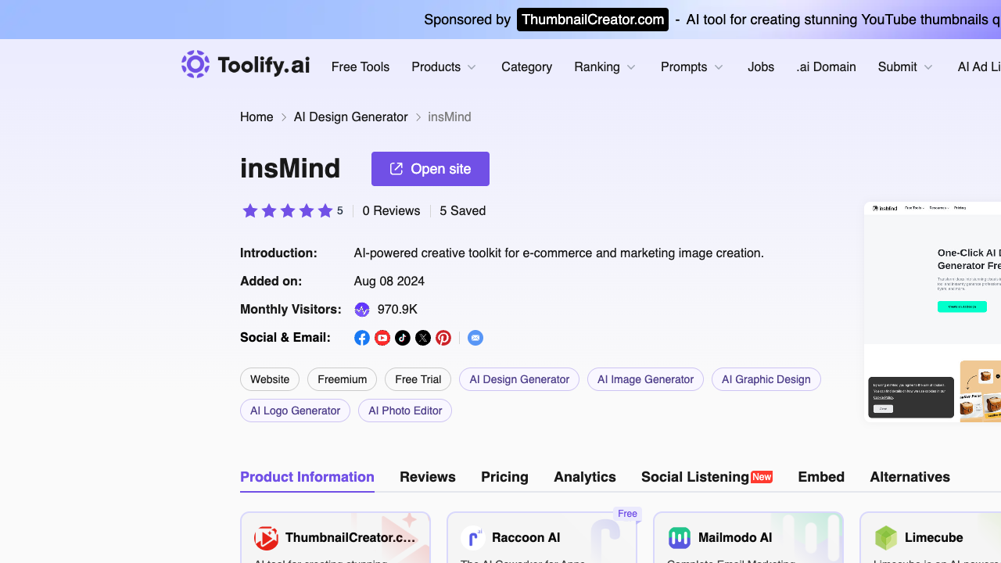Click the insMind page heading

coord(290,169)
